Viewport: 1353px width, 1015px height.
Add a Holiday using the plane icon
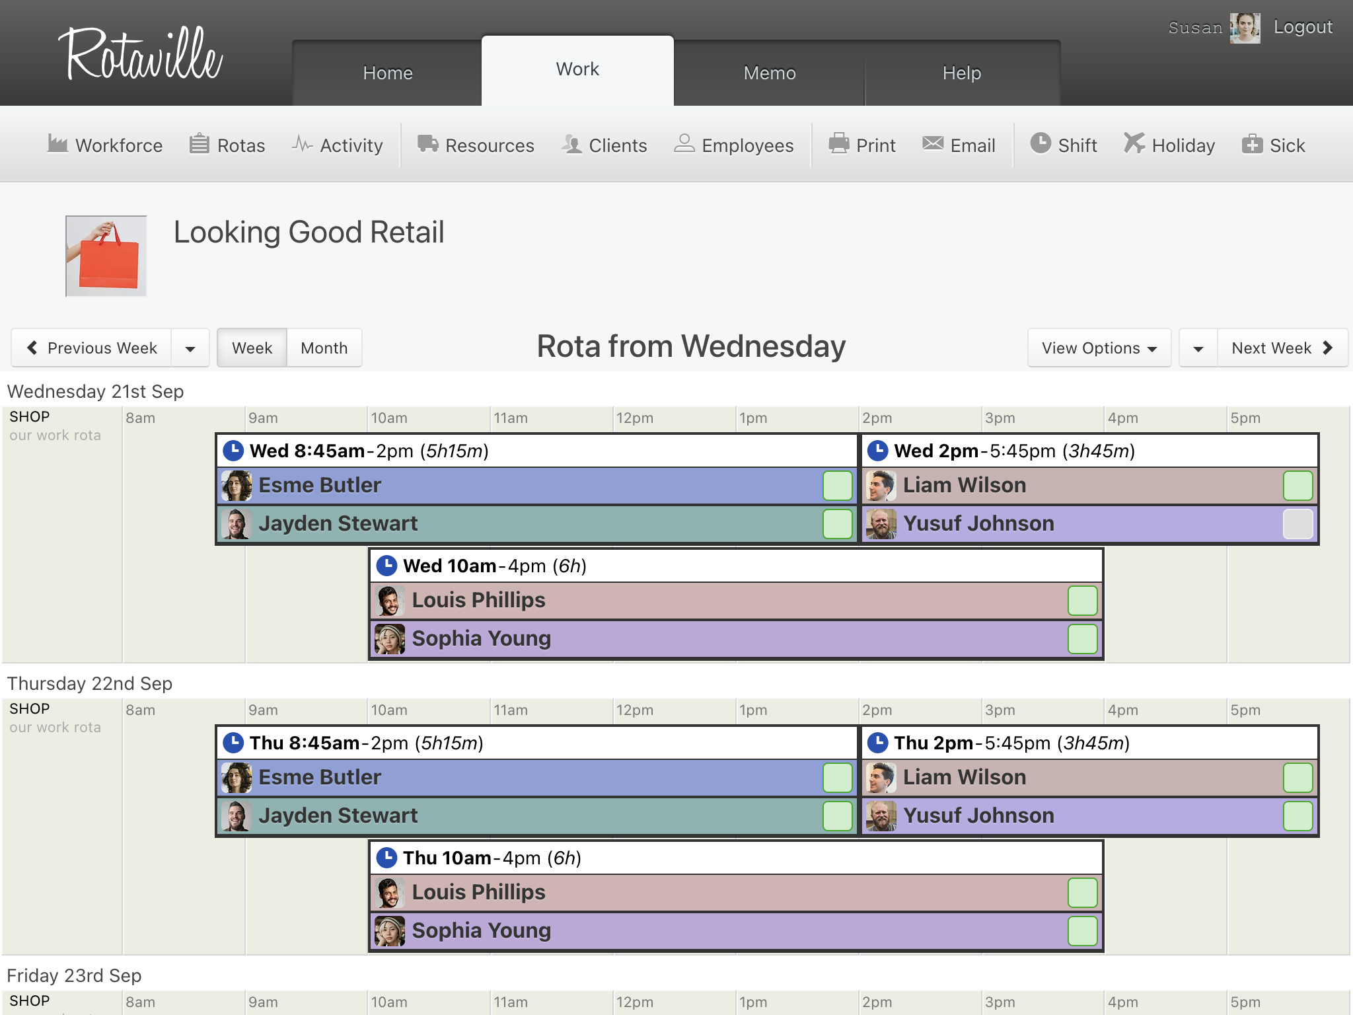[1134, 143]
